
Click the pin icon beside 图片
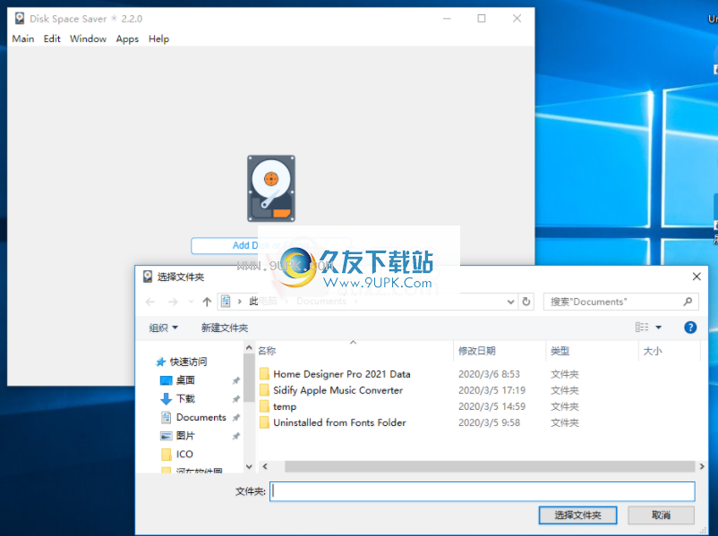coord(235,436)
